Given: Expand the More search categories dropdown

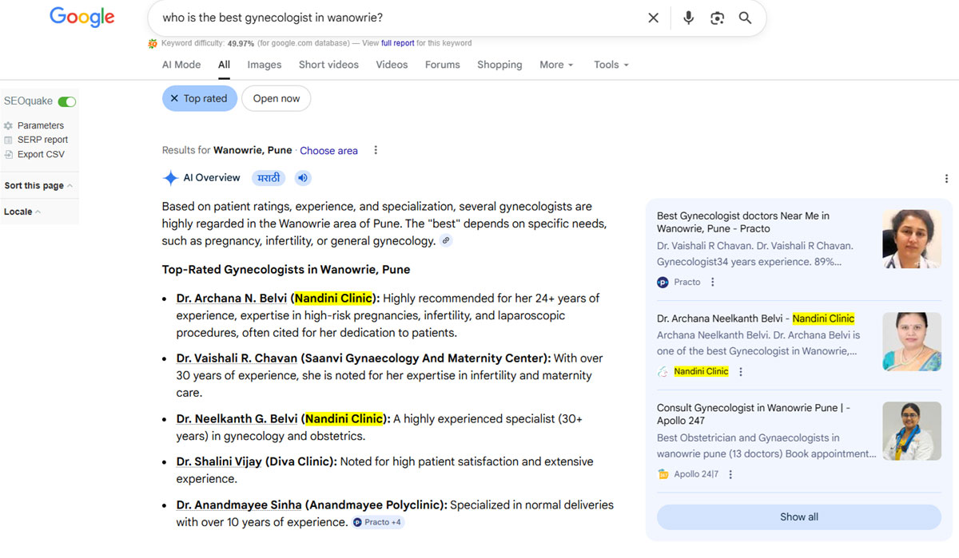Looking at the screenshot, I should point(556,65).
